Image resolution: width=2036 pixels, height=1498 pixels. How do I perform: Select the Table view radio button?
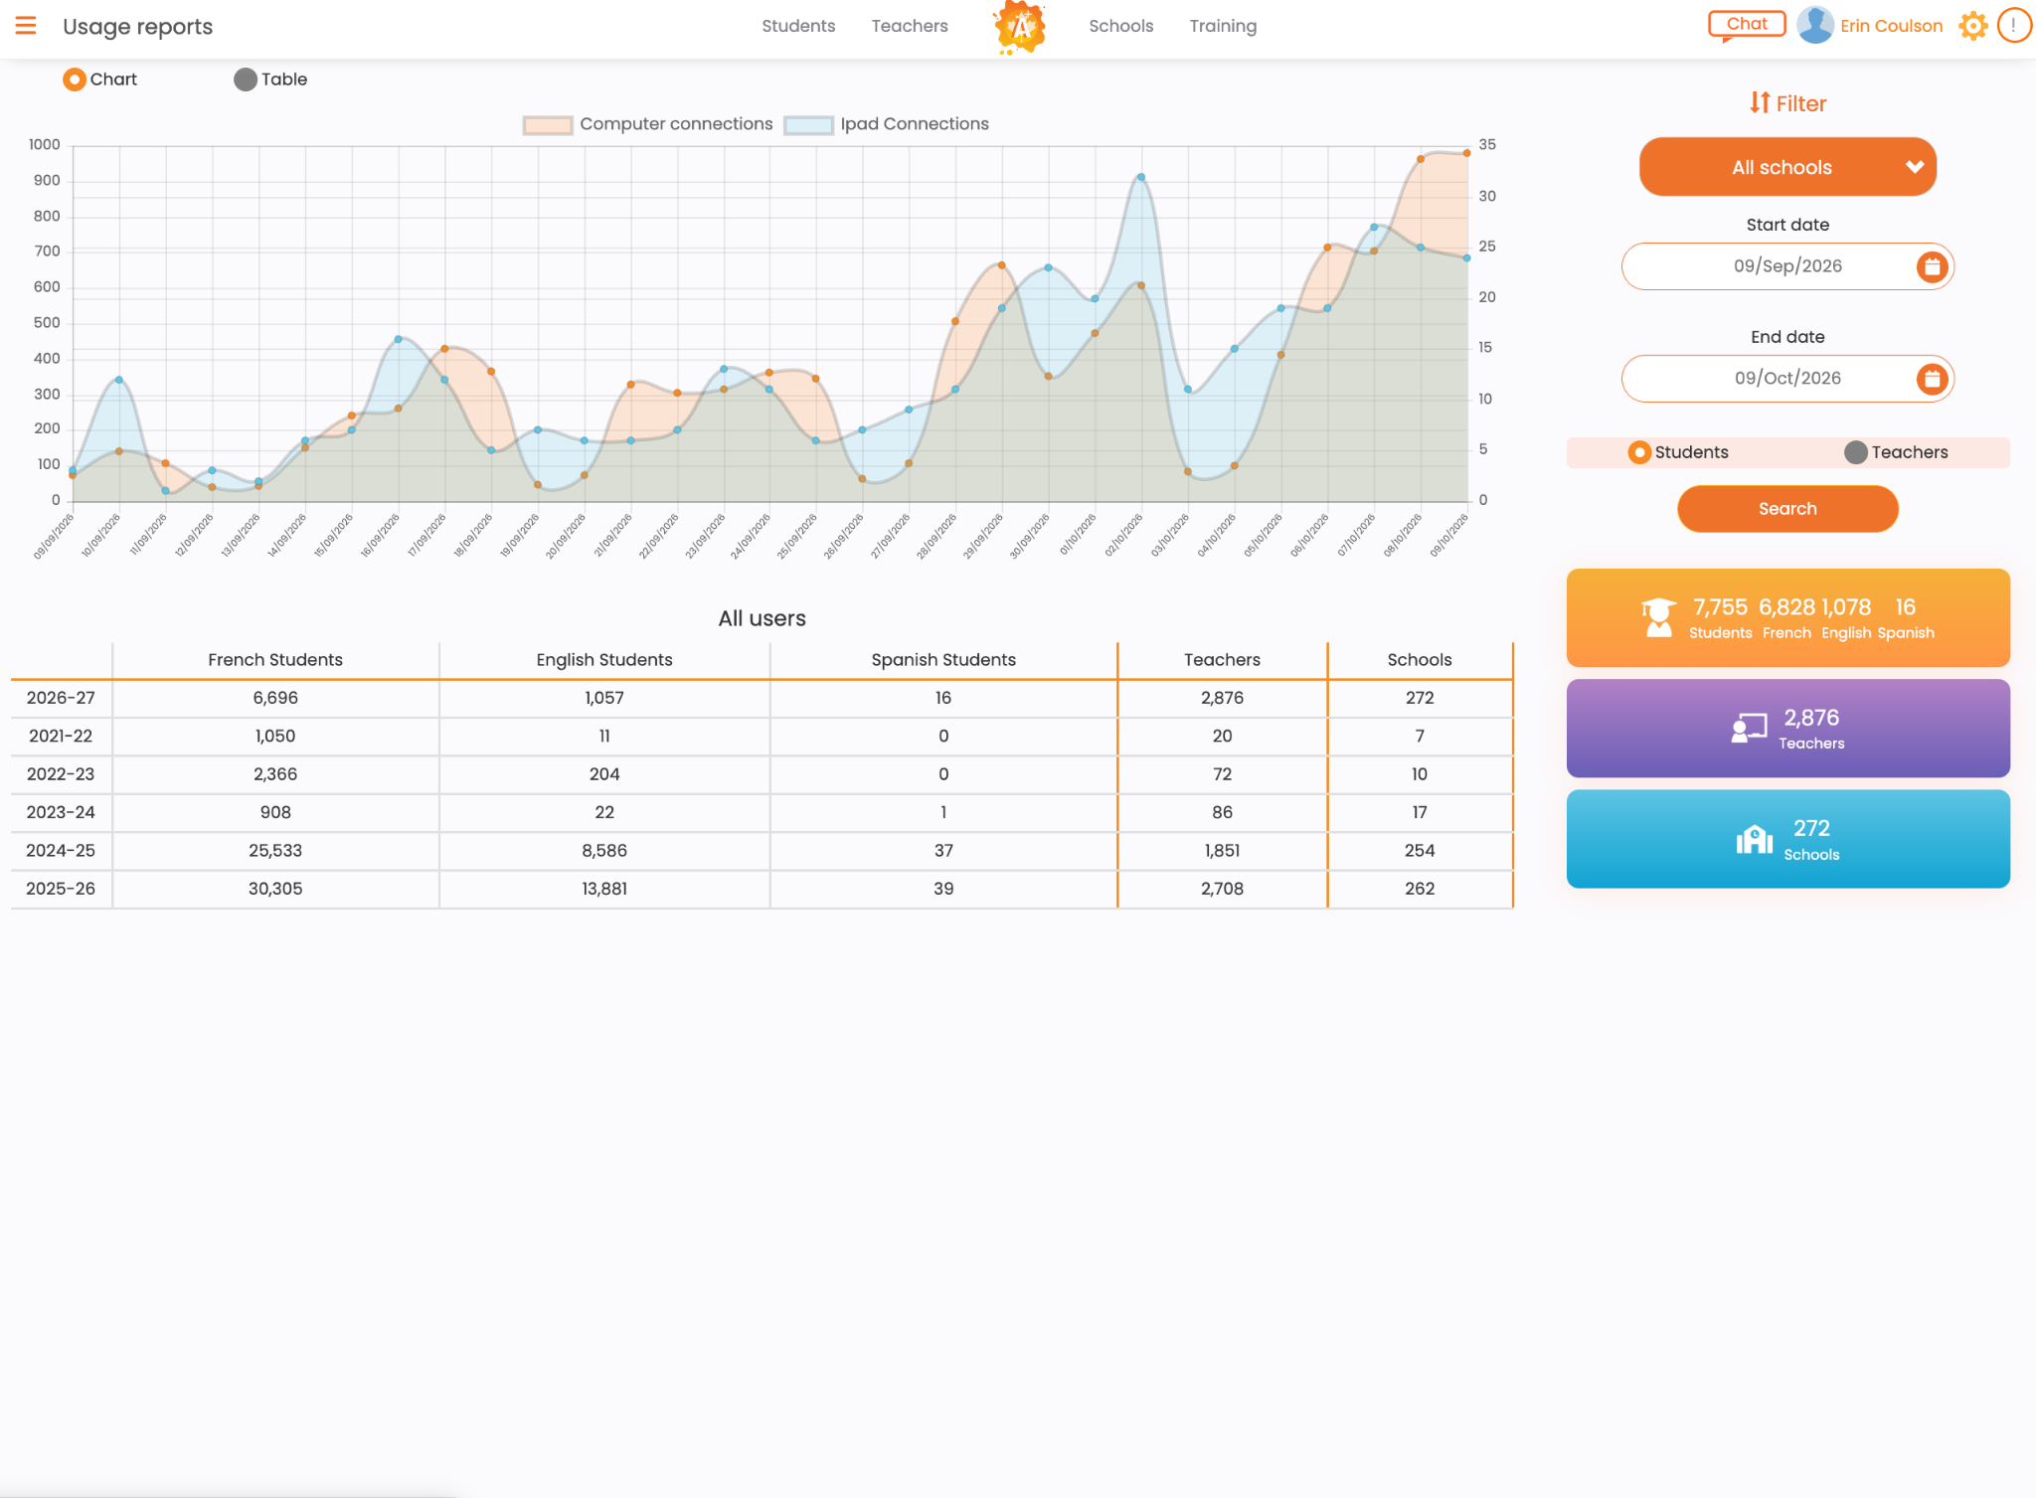[x=246, y=80]
